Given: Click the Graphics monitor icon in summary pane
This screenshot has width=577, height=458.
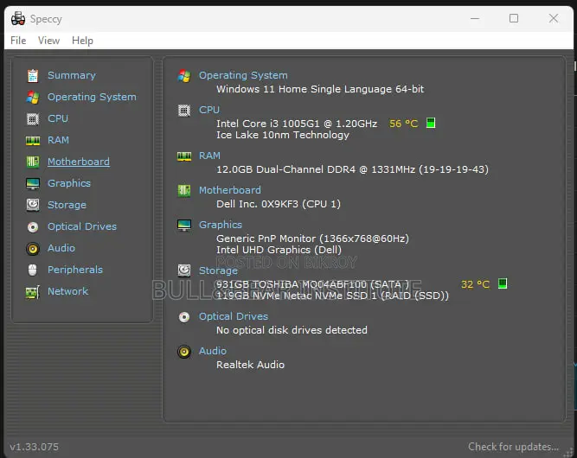Looking at the screenshot, I should 184,225.
